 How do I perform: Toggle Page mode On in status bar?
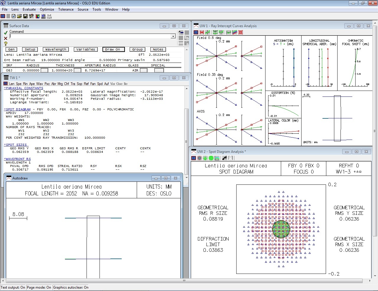click(39, 287)
